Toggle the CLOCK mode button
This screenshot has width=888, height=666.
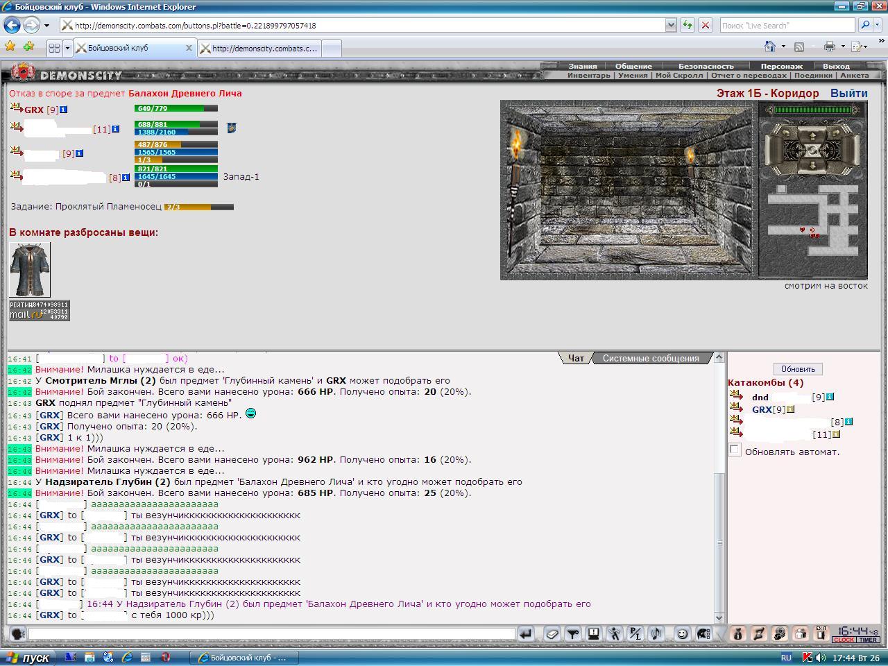click(844, 640)
